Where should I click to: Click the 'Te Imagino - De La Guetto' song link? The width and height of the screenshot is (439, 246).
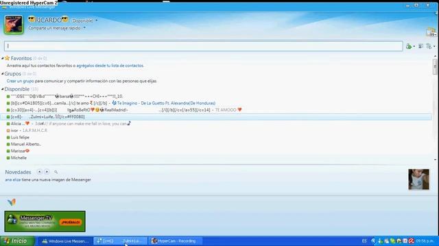click(166, 103)
